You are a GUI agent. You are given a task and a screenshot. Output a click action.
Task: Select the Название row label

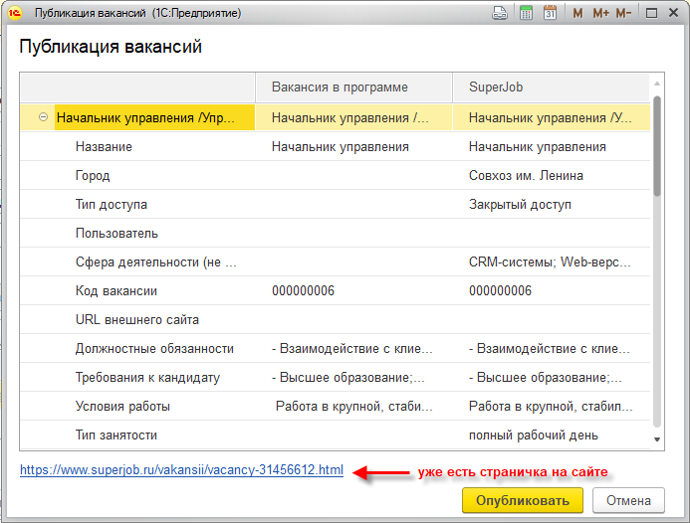pos(104,146)
